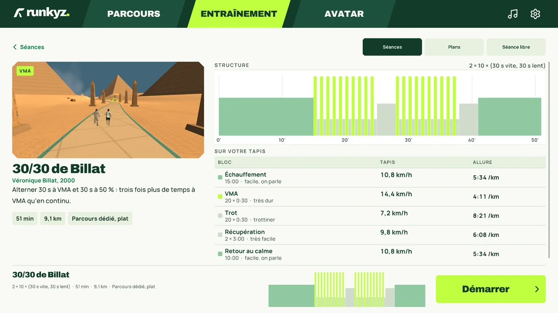Click the 20' marker on the chart axis

point(345,140)
